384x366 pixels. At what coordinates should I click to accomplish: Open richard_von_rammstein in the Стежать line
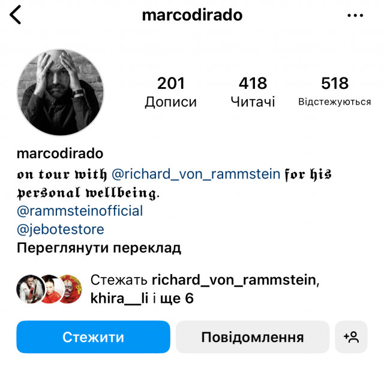tap(236, 280)
